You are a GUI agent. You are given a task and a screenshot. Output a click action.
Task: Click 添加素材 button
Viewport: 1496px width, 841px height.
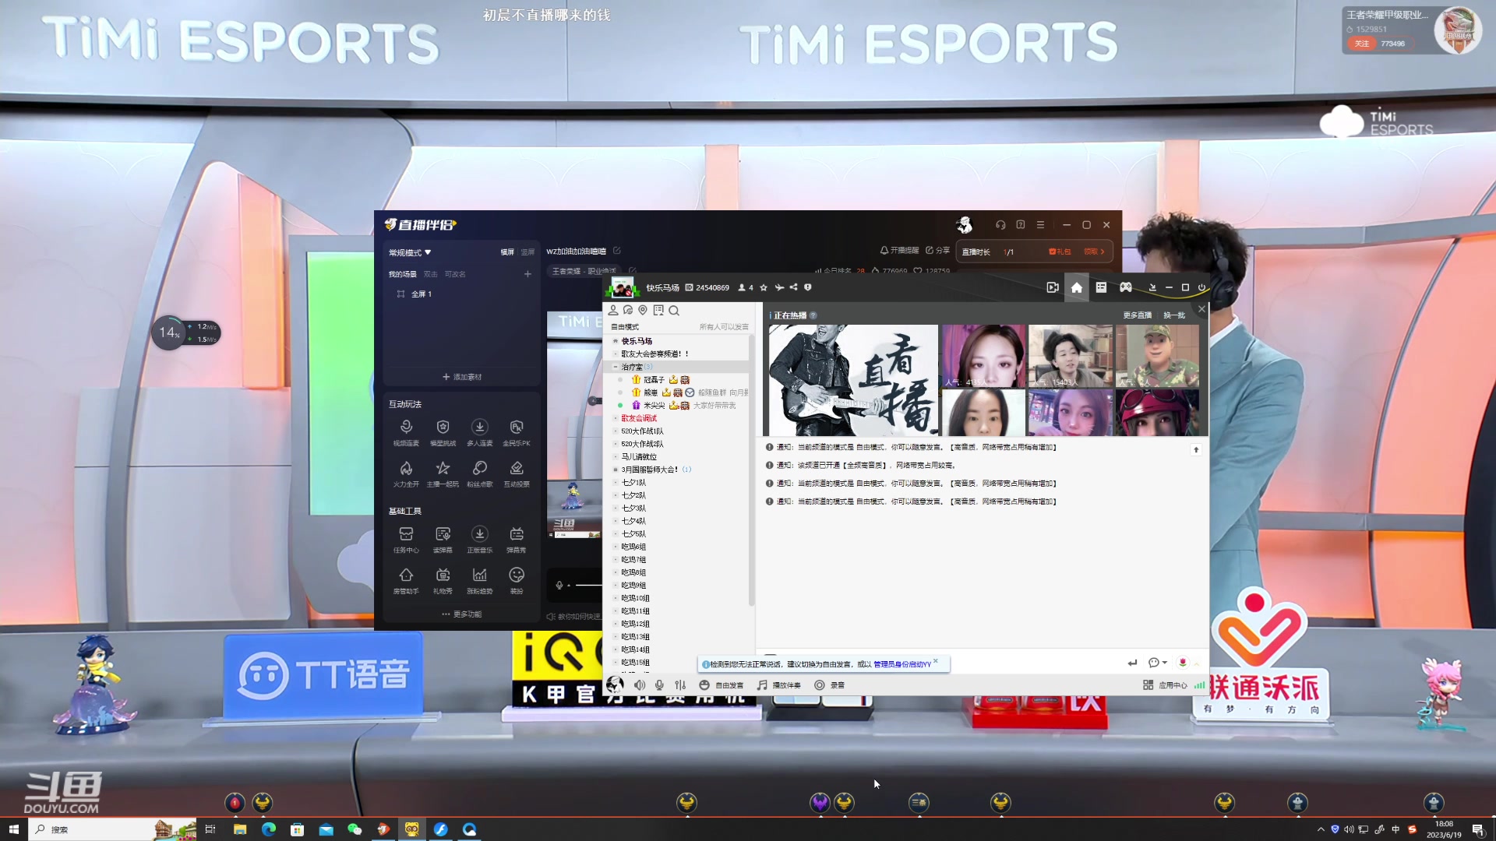pos(462,377)
